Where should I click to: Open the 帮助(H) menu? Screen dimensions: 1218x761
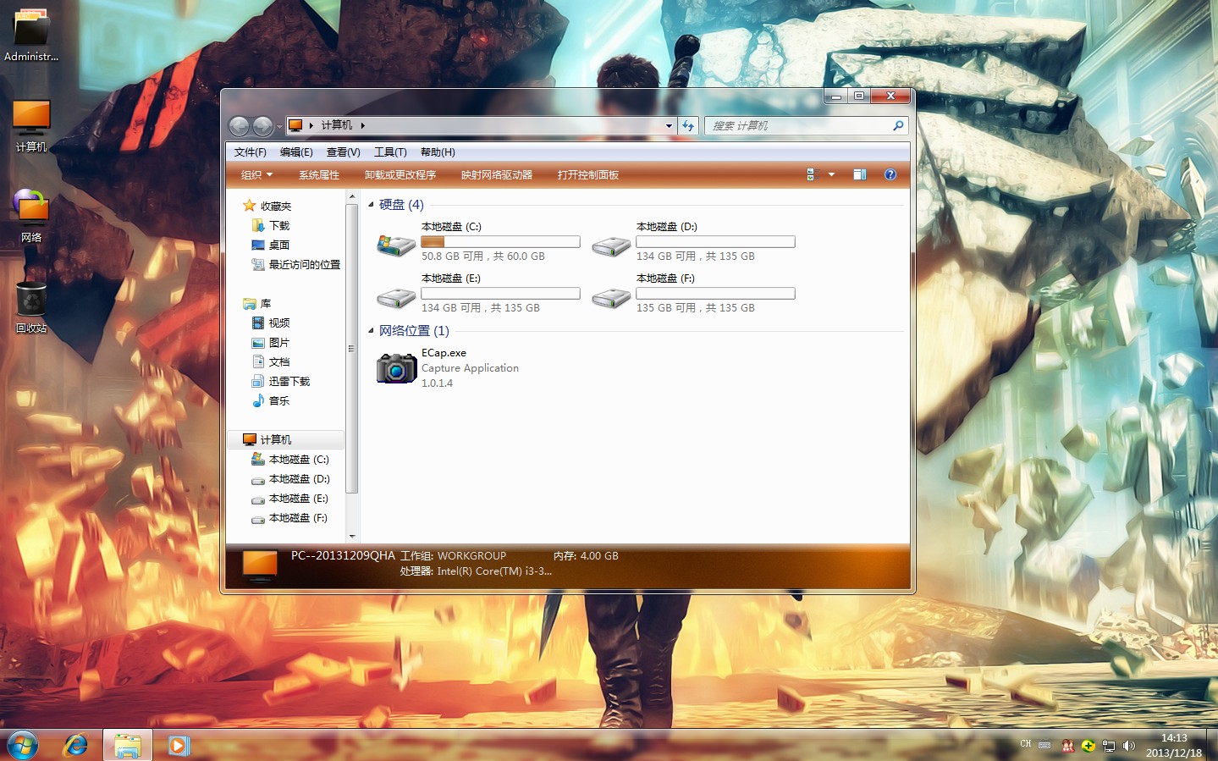point(438,152)
